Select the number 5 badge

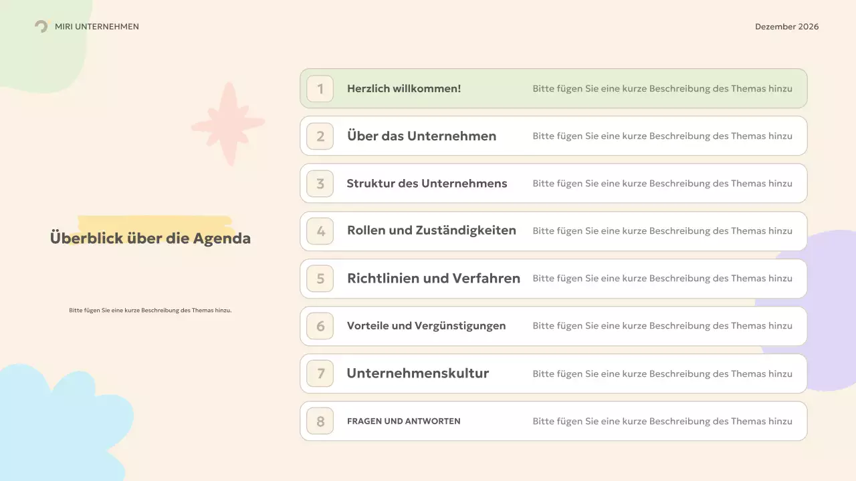(320, 279)
